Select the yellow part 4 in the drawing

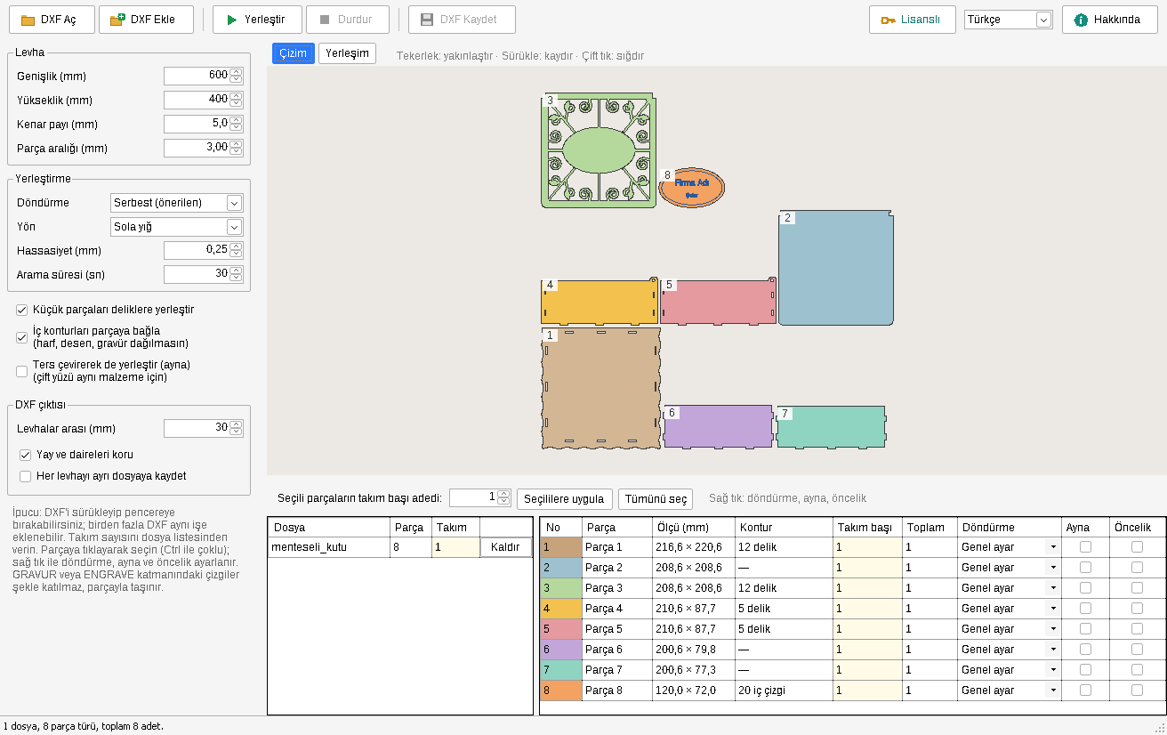pyautogui.click(x=600, y=302)
